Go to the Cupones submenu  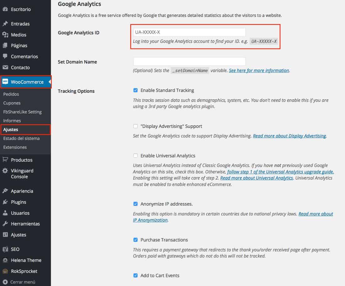point(12,103)
